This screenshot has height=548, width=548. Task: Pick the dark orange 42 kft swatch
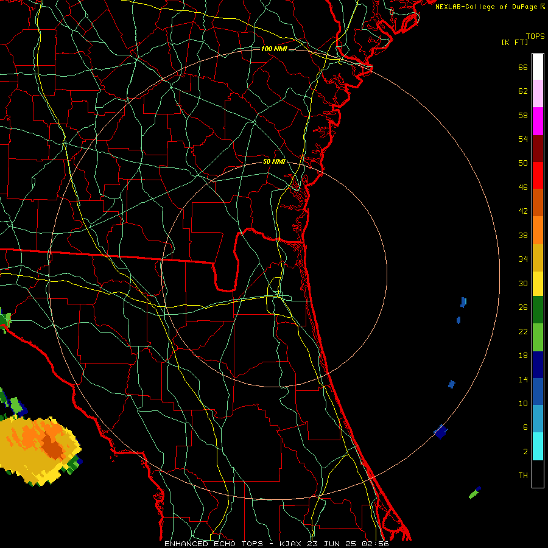click(x=538, y=203)
